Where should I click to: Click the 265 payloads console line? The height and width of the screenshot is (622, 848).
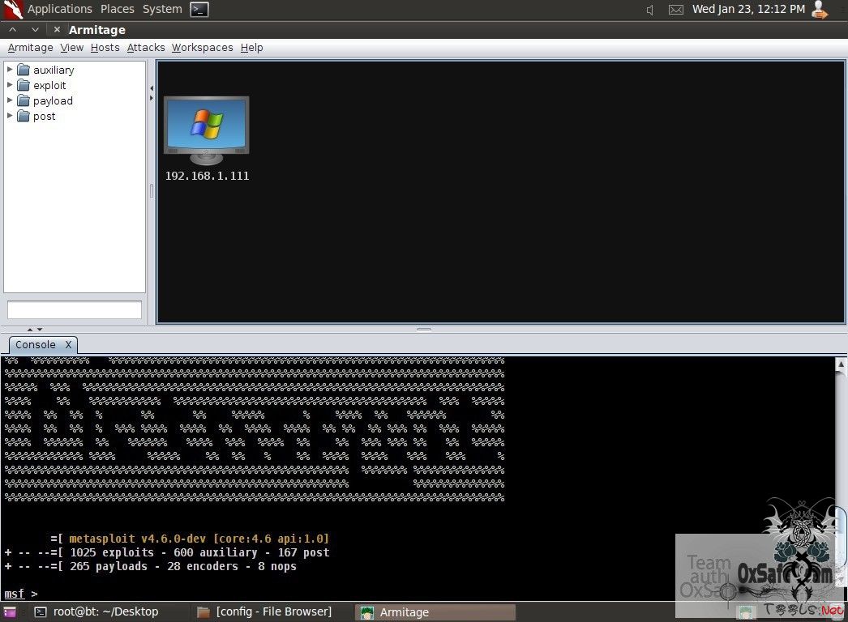(x=150, y=566)
